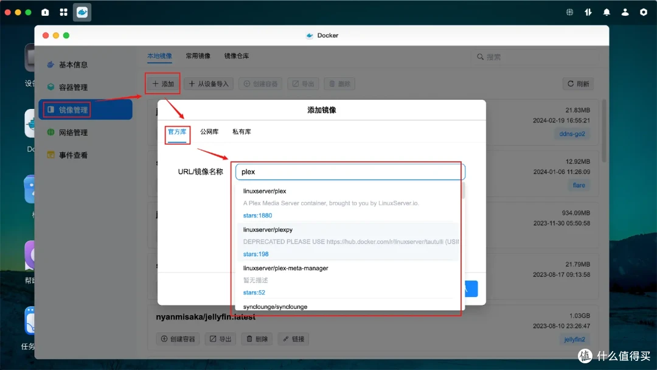Open 事件查看 in the Docker sidebar
This screenshot has width=657, height=370.
pos(86,155)
